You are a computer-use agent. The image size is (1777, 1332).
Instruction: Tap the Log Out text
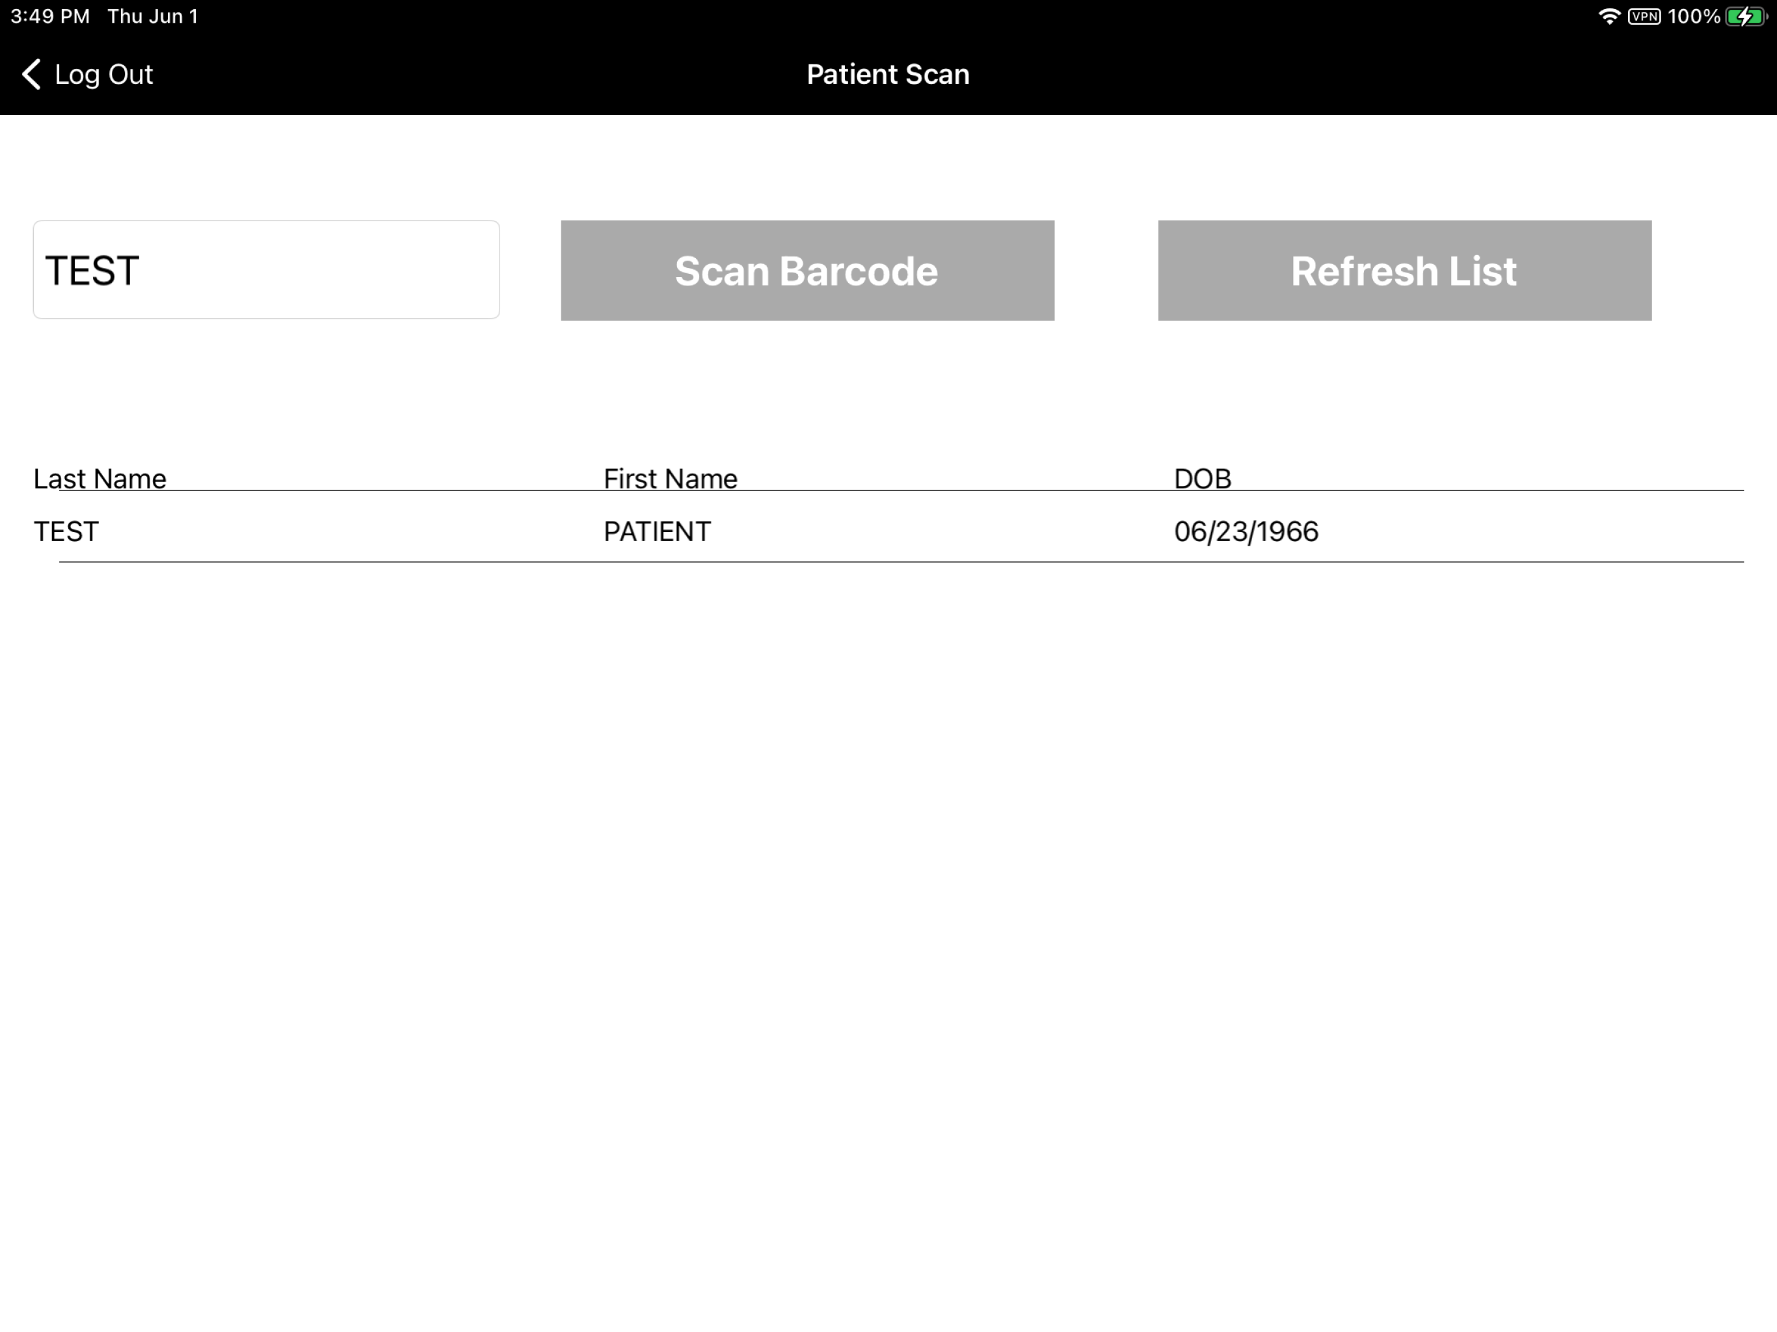click(103, 75)
